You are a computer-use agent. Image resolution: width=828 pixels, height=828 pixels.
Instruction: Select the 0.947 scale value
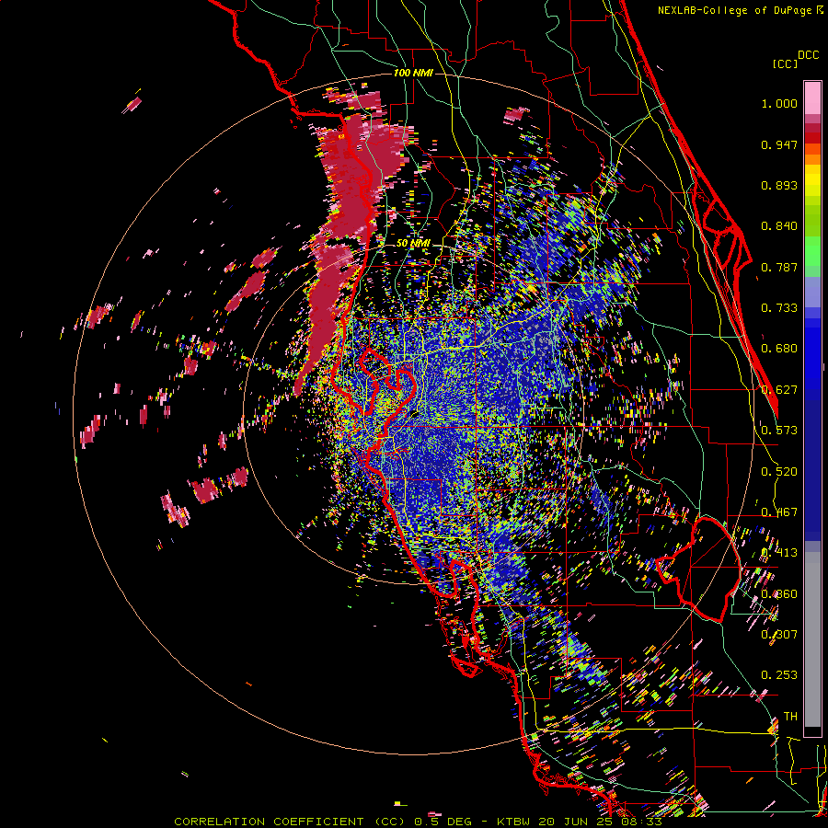(779, 144)
